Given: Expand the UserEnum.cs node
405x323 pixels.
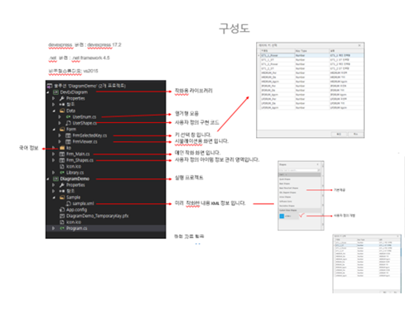Looking at the screenshot, I should click(60, 117).
